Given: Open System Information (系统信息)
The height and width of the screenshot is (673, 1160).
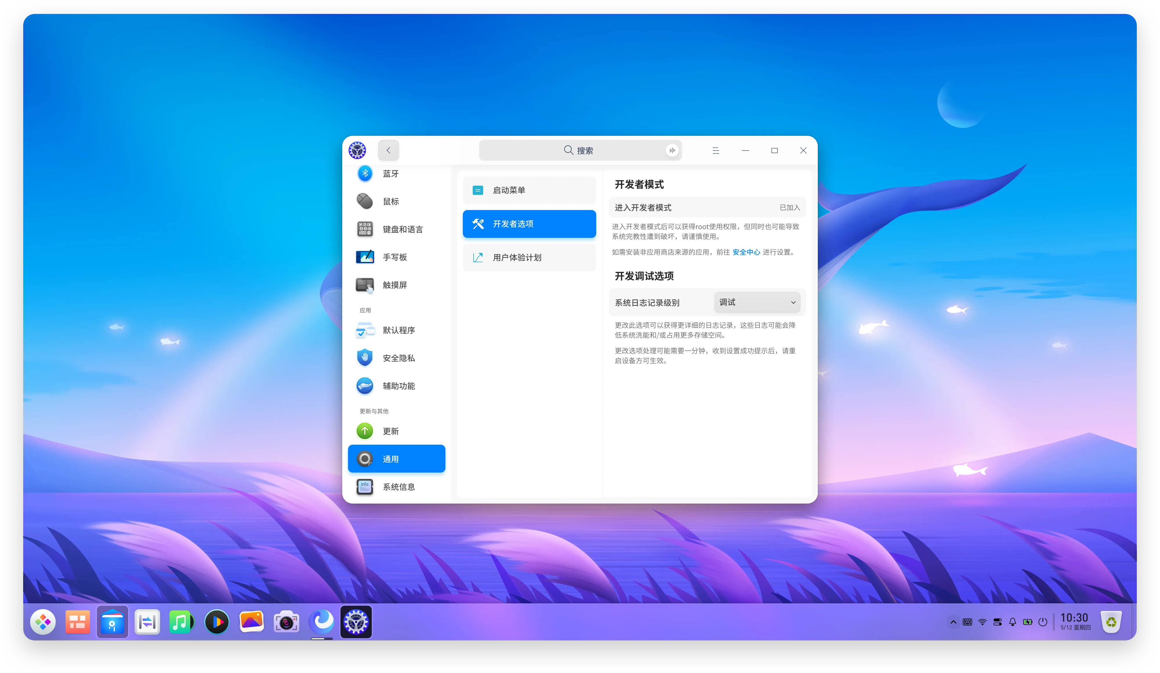Looking at the screenshot, I should pos(397,486).
